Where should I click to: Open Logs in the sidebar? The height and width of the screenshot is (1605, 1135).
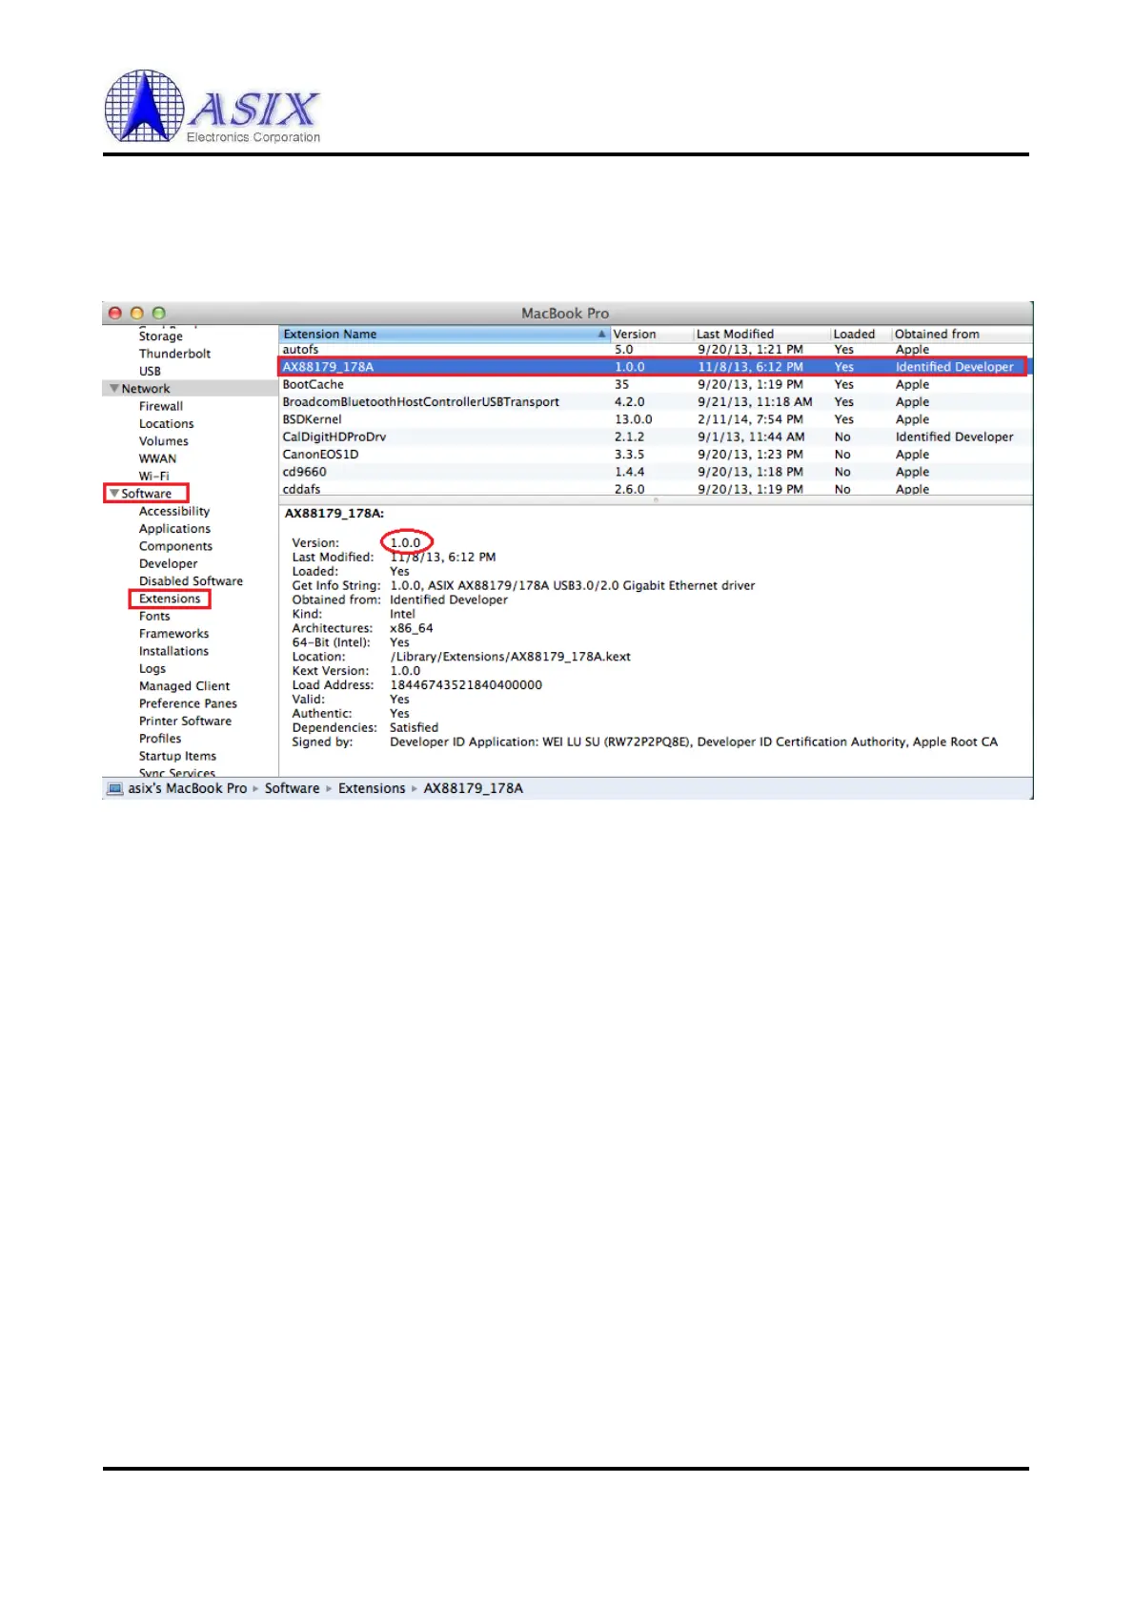tap(152, 669)
